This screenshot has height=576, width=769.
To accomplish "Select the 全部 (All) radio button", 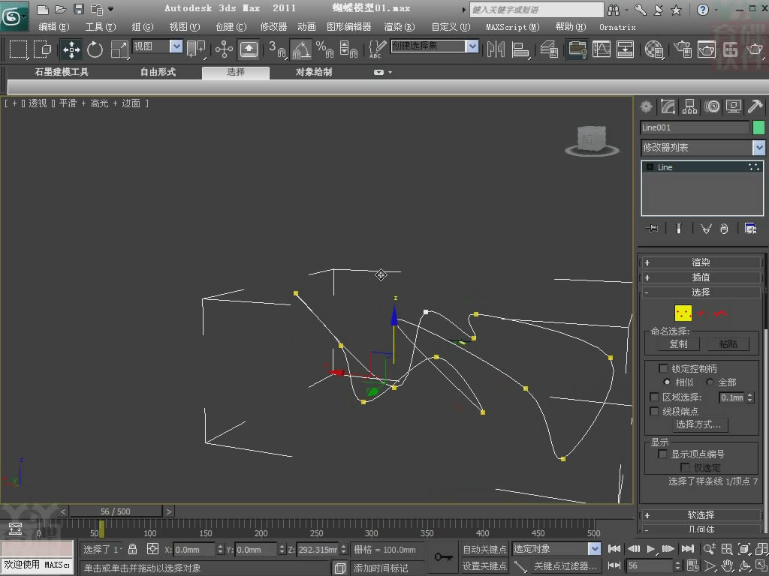I will (x=710, y=382).
